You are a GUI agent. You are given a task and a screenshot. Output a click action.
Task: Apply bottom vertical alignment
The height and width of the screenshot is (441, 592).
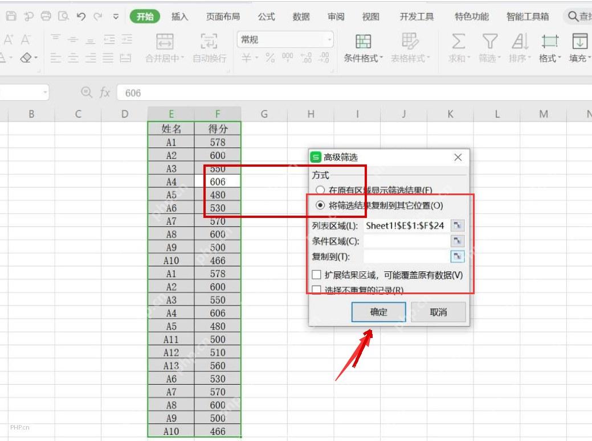pyautogui.click(x=90, y=40)
